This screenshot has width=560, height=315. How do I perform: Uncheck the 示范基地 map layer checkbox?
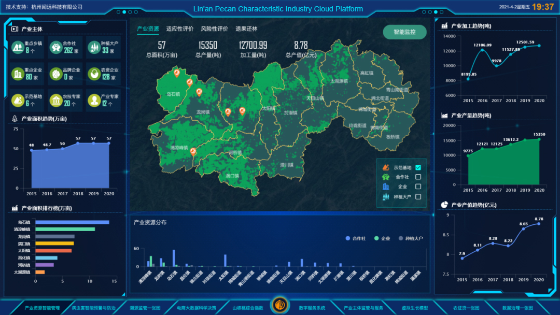[418, 167]
